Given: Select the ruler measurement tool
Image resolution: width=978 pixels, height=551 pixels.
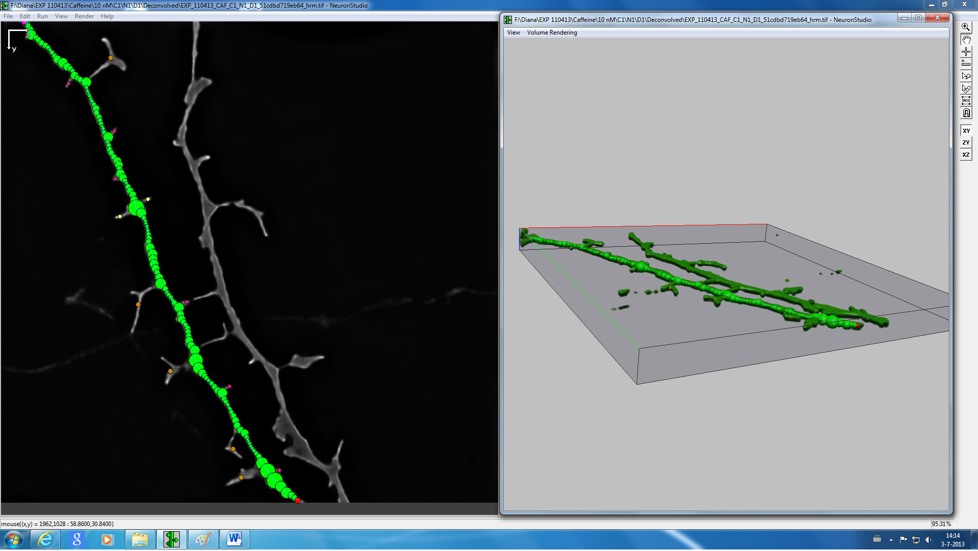Looking at the screenshot, I should (x=966, y=64).
